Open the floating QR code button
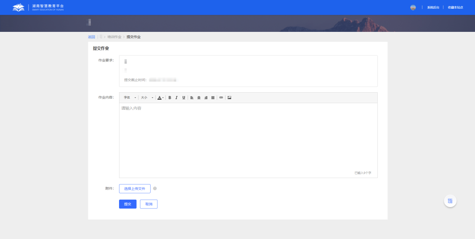Screen dimensions: 475x239 point(450,201)
